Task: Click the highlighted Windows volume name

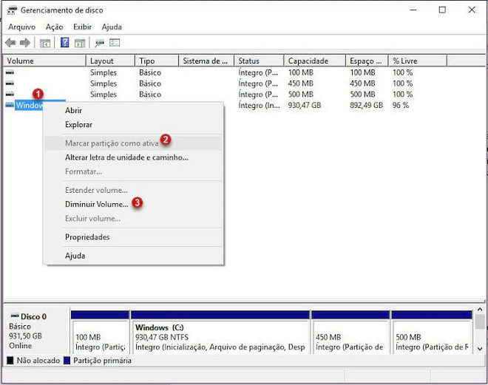Action: click(29, 105)
